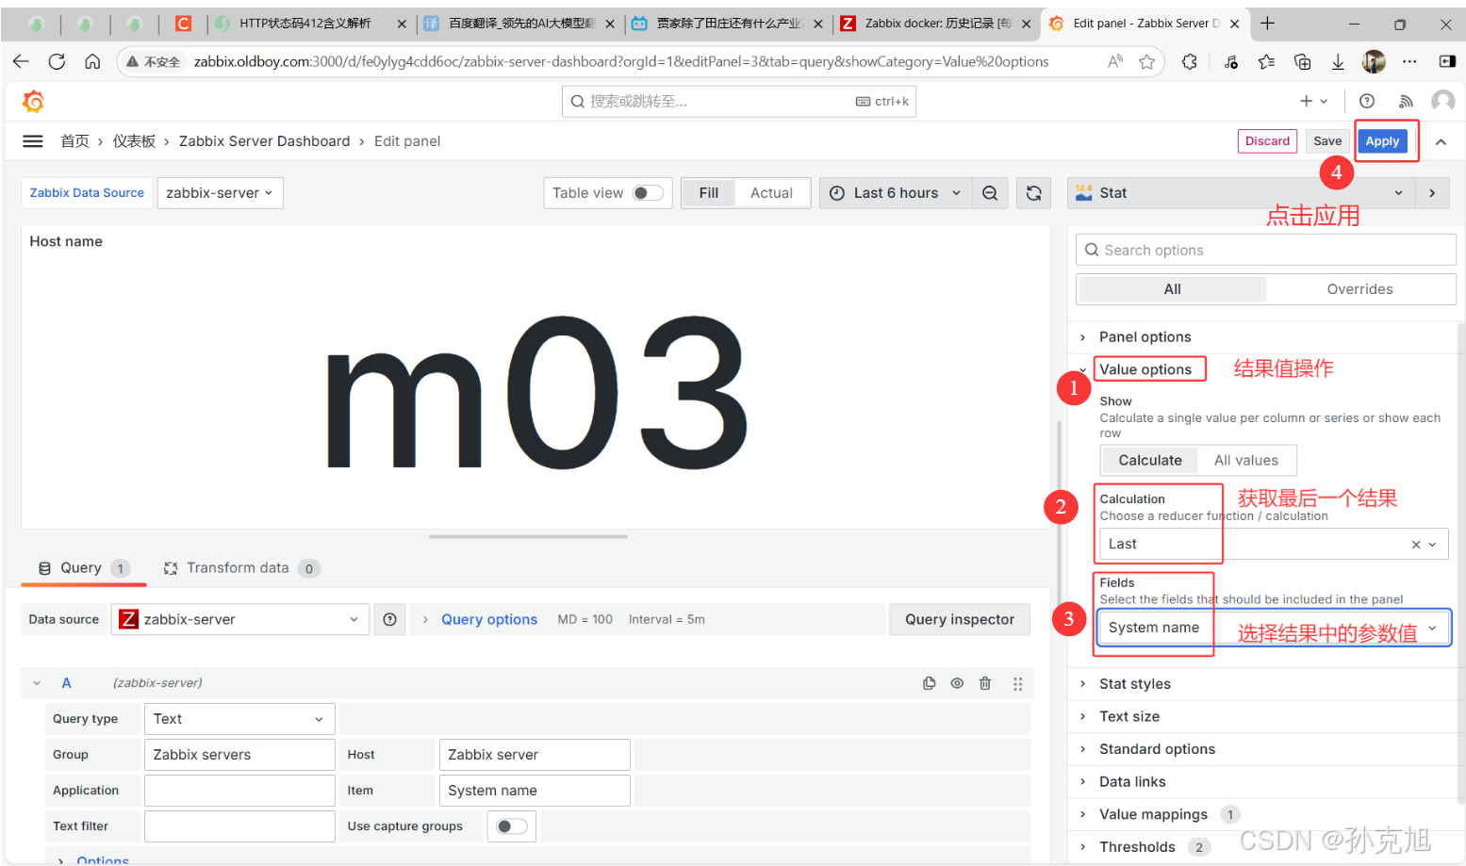Refresh the dashboard with the refresh icon
The image size is (1466, 866).
(x=1034, y=193)
